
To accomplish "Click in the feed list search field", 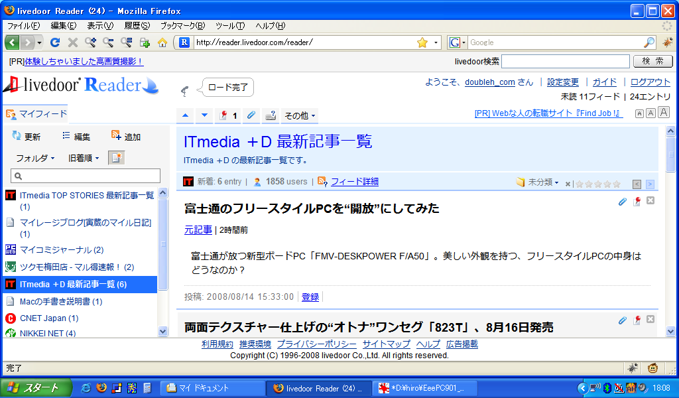I will (86, 176).
